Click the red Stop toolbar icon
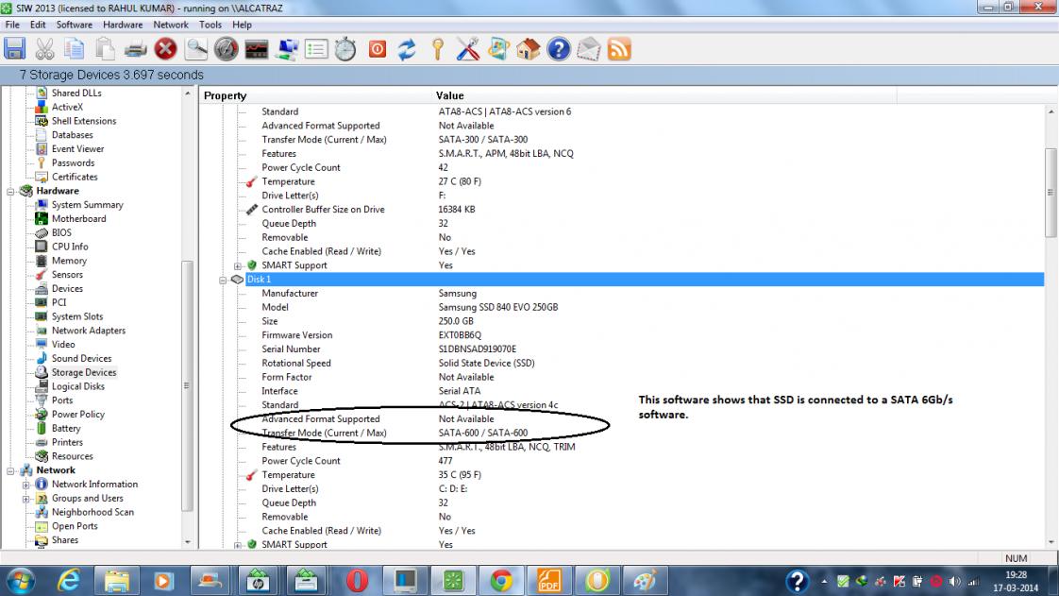This screenshot has width=1059, height=596. pos(166,49)
